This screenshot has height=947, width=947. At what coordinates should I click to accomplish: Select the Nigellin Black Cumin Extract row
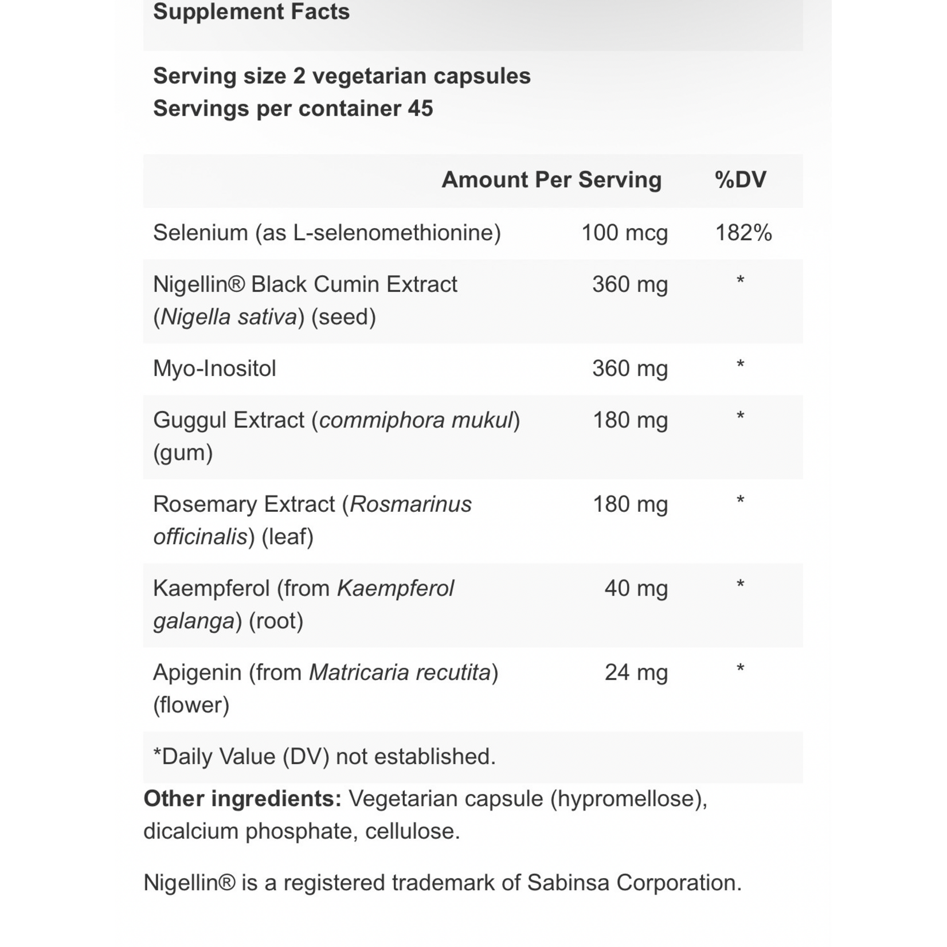point(473,301)
